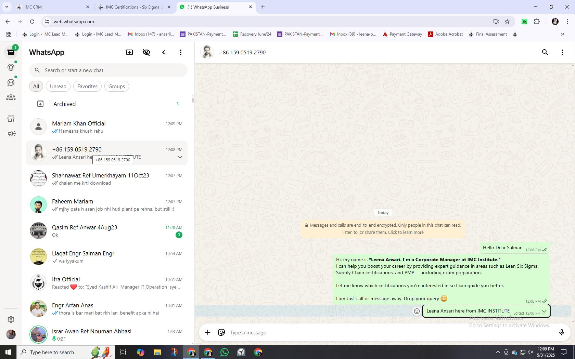Select the Unread chat filter
This screenshot has width=575, height=359.
click(x=58, y=86)
